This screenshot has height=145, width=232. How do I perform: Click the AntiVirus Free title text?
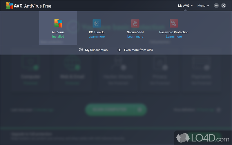[x=38, y=6]
